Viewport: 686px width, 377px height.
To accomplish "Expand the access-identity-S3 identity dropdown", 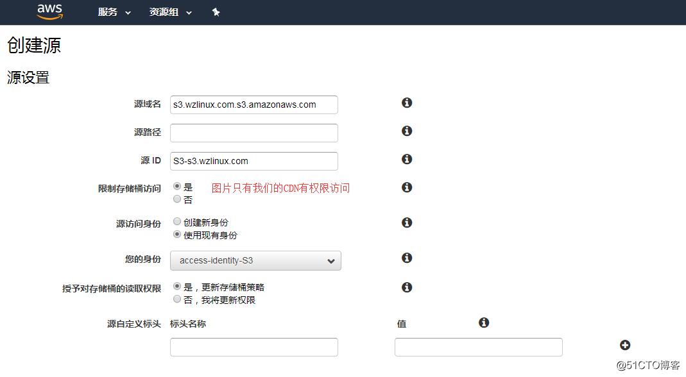I will click(x=255, y=261).
